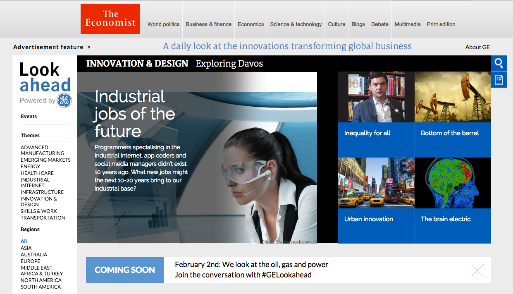Image resolution: width=513 pixels, height=294 pixels.
Task: Filter by South America region
Action: pyautogui.click(x=41, y=287)
